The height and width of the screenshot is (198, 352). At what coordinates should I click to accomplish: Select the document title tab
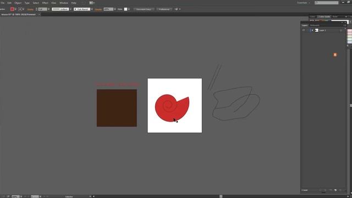[x=18, y=14]
